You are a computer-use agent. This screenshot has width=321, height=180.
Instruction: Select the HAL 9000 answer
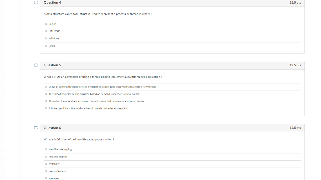(x=46, y=31)
